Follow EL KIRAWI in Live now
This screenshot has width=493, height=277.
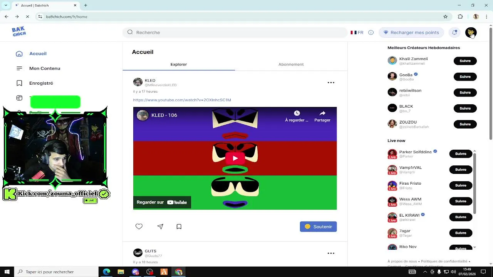coord(461,217)
